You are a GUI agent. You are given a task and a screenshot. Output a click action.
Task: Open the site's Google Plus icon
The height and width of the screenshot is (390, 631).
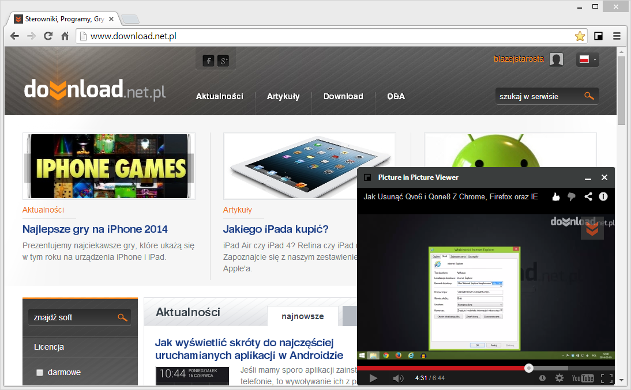(x=223, y=60)
